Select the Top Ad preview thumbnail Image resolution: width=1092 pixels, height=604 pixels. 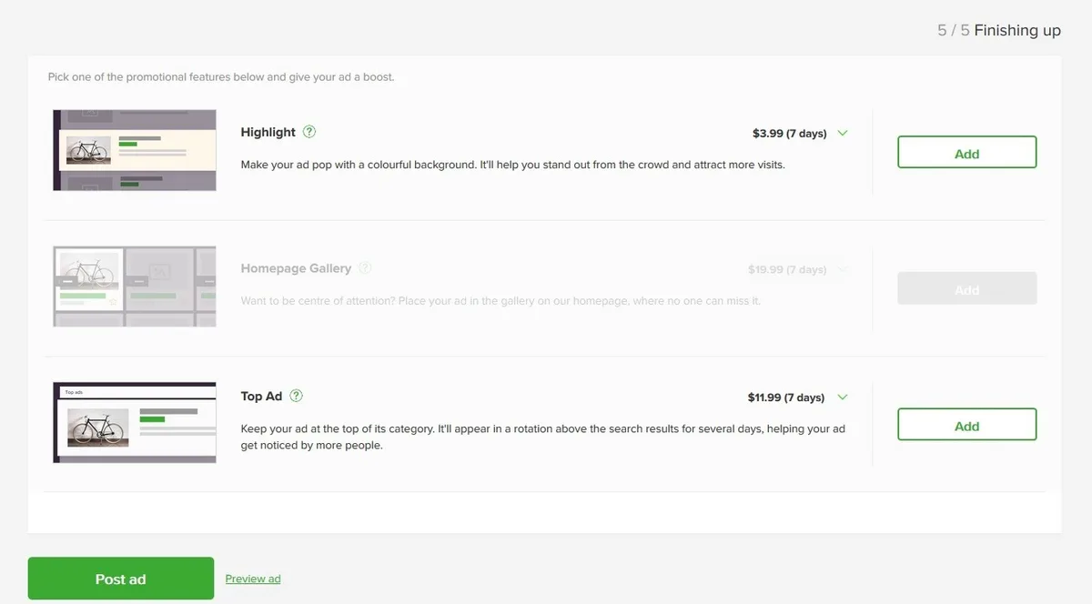click(134, 422)
